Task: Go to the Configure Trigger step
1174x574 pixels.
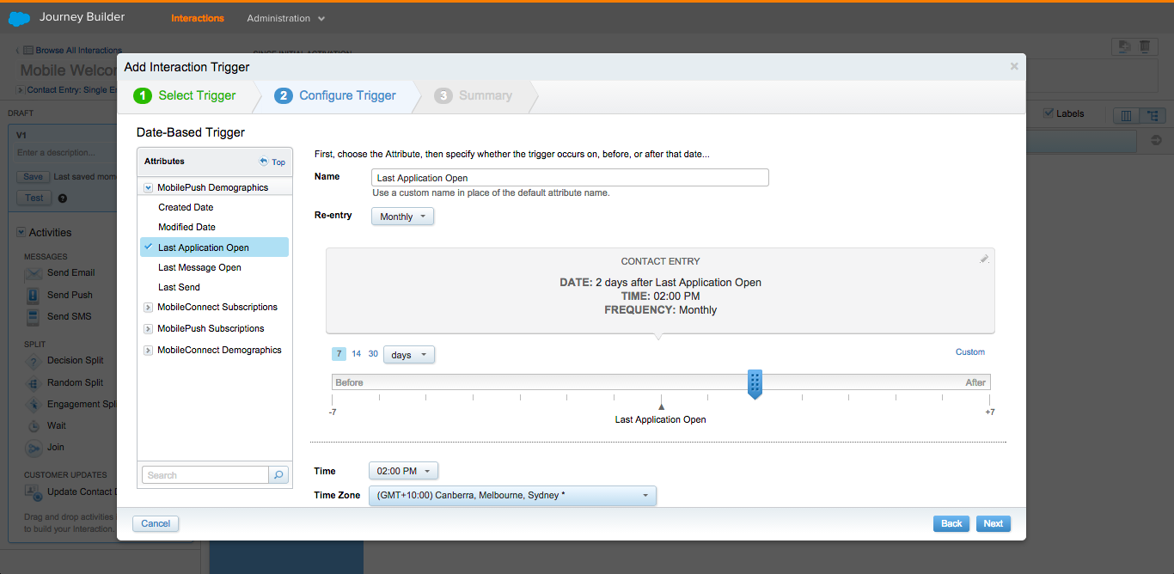Action: [336, 96]
